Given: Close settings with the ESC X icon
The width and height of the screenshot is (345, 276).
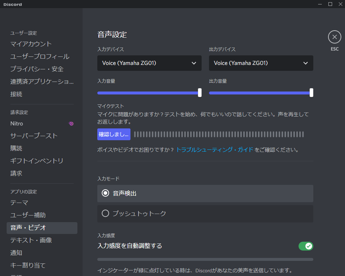Looking at the screenshot, I should (x=334, y=37).
